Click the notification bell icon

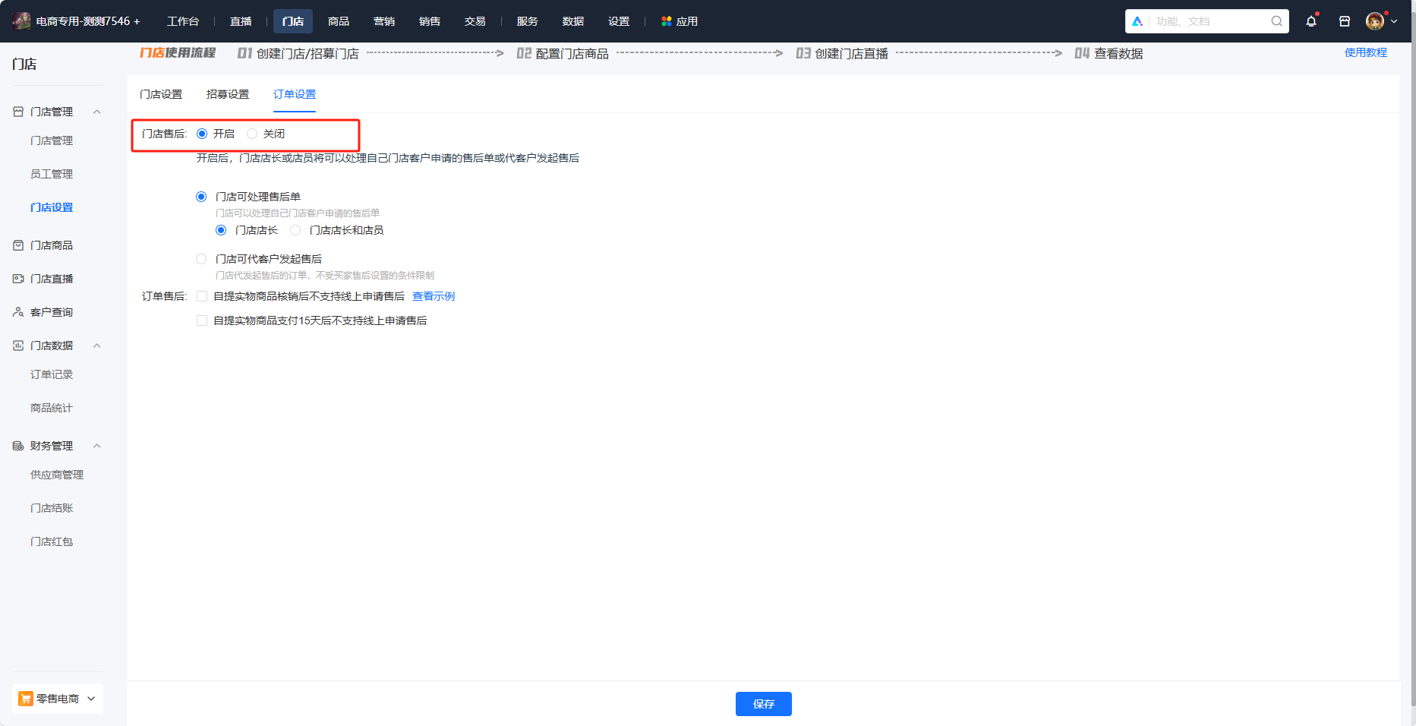1311,21
